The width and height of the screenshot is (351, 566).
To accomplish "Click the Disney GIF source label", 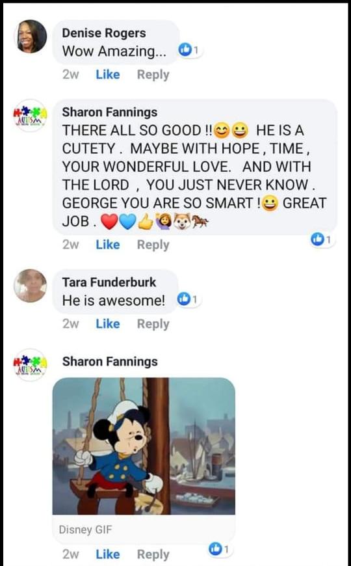I will click(x=86, y=530).
